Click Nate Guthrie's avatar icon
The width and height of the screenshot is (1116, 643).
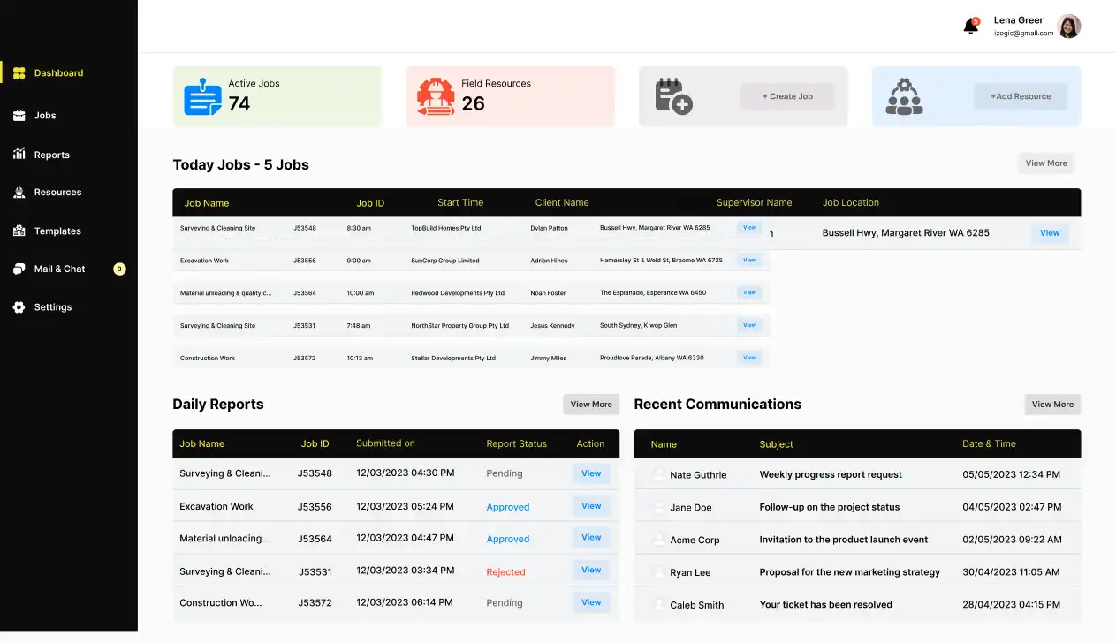click(x=658, y=475)
